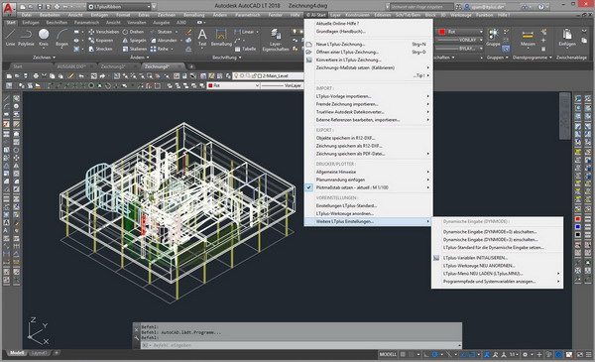Click the navigation bar in the viewport
The height and width of the screenshot is (362, 595).
click(564, 116)
